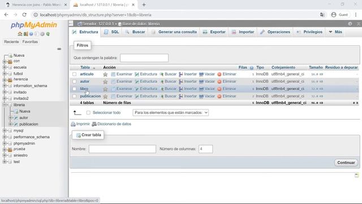The height and width of the screenshot is (204, 362).
Task: Open 'Para los elementos que están marcados' dropdown
Action: tap(171, 113)
